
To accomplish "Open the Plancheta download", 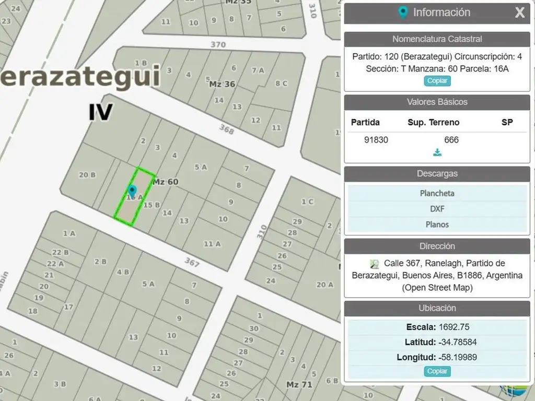I will tap(437, 193).
